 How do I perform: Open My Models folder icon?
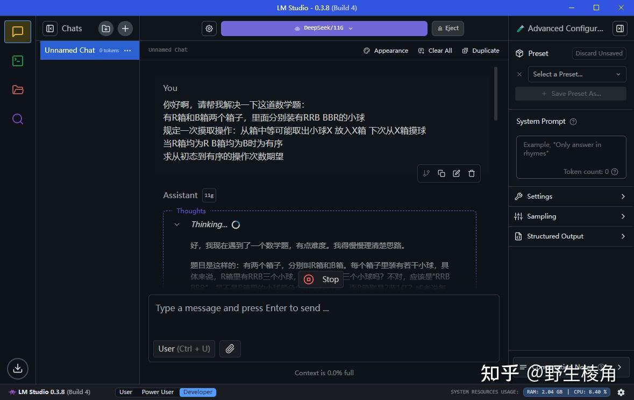pos(18,90)
